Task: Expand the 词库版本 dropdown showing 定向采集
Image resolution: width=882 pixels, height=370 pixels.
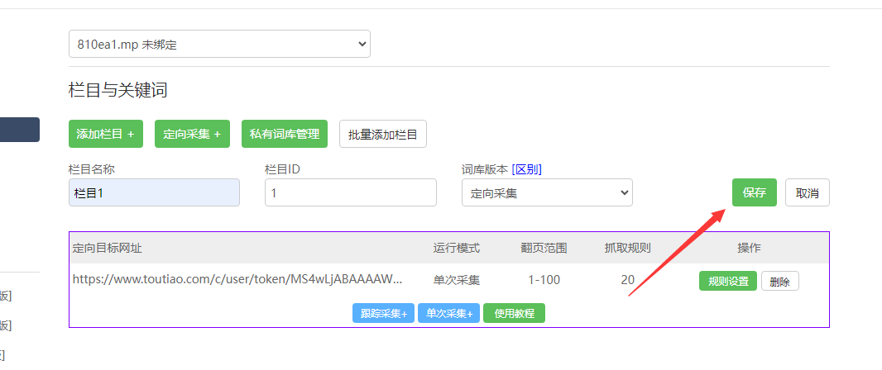Action: tap(547, 192)
